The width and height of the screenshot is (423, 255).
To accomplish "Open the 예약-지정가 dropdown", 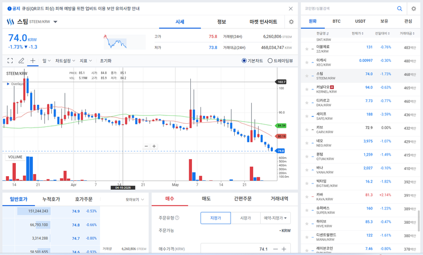I will tap(275, 218).
